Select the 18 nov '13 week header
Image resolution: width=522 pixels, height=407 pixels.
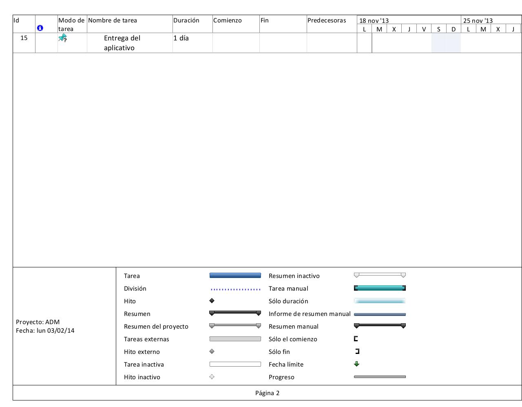pyautogui.click(x=374, y=20)
